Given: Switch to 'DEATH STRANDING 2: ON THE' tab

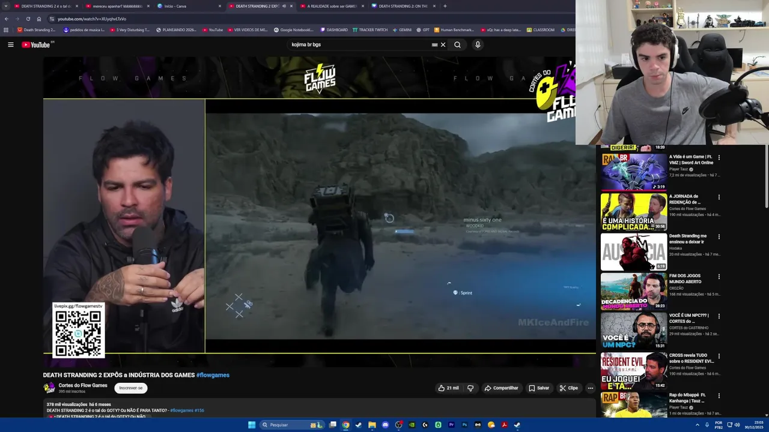Looking at the screenshot, I should pyautogui.click(x=401, y=6).
